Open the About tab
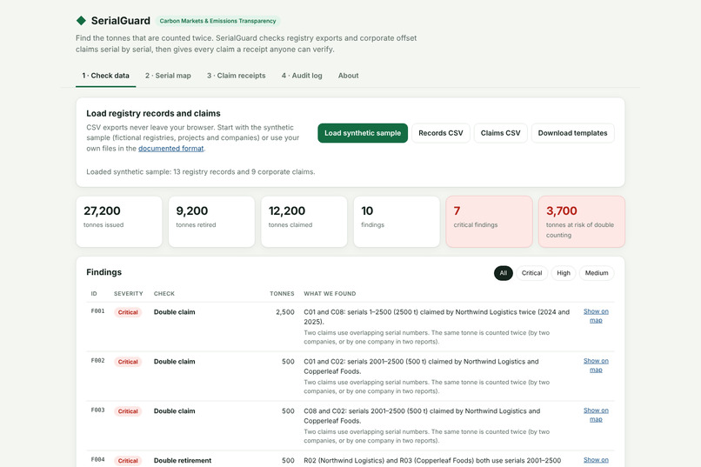This screenshot has height=467, width=701. click(348, 76)
